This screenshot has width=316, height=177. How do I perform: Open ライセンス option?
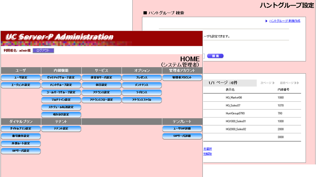click(x=142, y=92)
